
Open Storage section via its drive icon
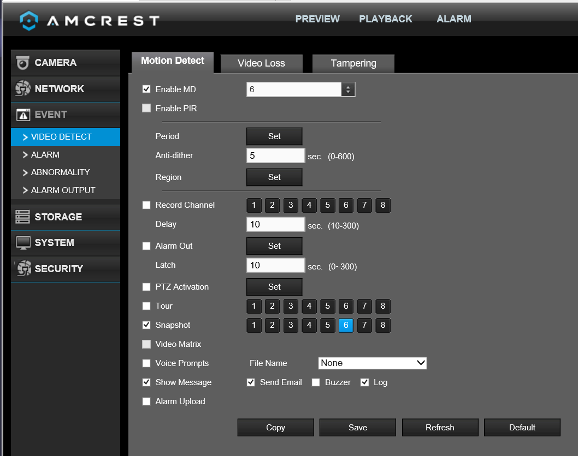(22, 217)
